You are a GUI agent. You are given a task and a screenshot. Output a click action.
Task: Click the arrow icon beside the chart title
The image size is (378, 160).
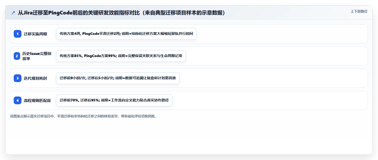[x=13, y=13]
